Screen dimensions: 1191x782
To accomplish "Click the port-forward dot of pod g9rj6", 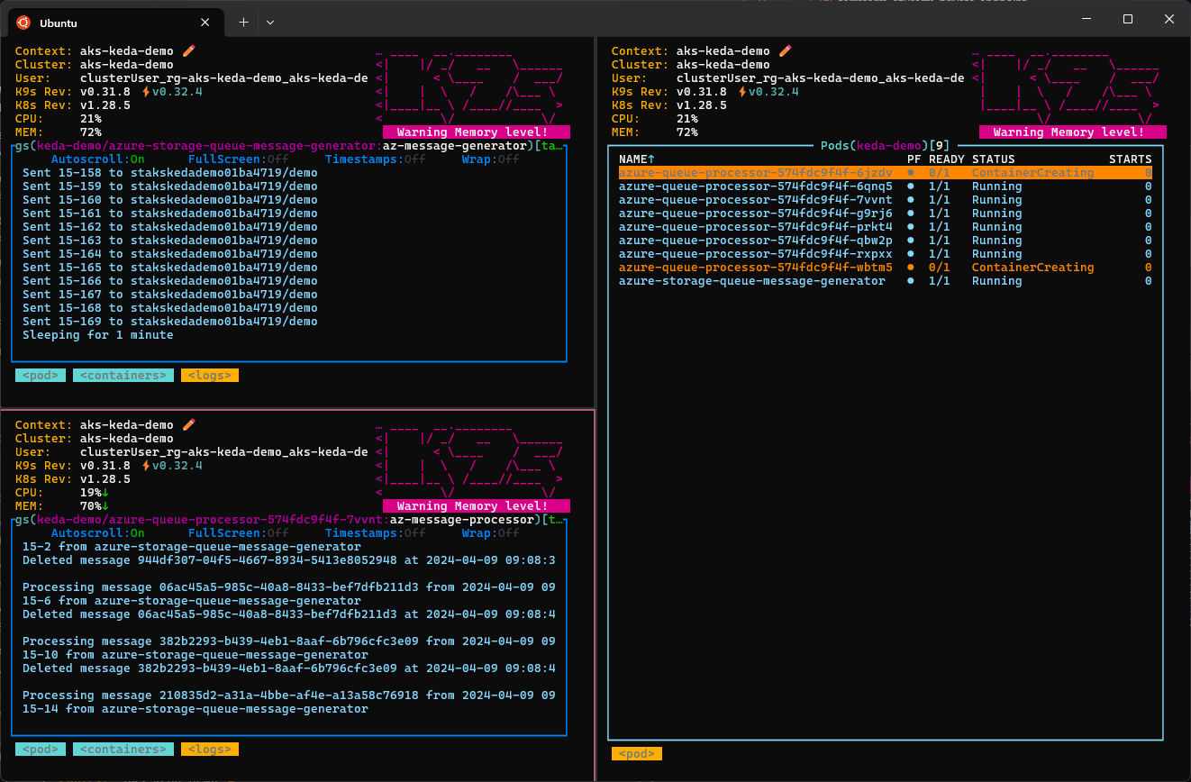I will (911, 214).
